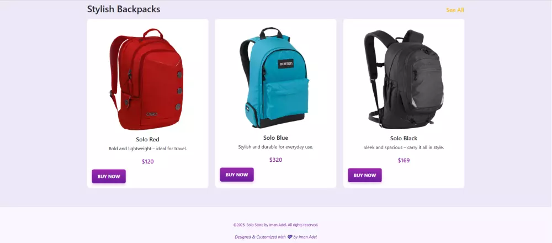Select the Solo Black product title
The height and width of the screenshot is (243, 552).
[404, 139]
